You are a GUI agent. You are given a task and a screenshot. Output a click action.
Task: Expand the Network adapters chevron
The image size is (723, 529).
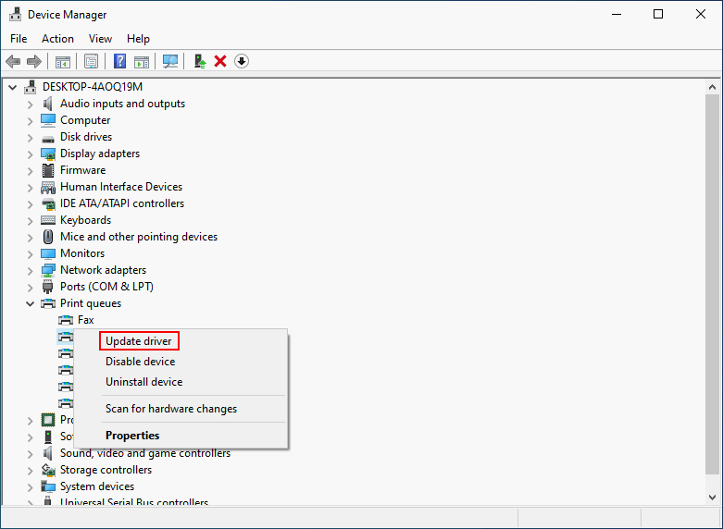[x=31, y=270]
